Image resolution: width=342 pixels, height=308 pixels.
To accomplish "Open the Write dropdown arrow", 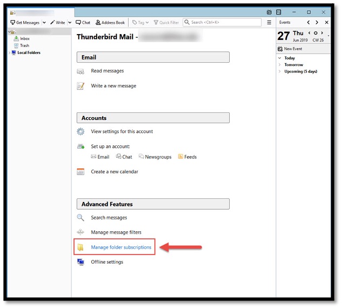I will tap(70, 23).
